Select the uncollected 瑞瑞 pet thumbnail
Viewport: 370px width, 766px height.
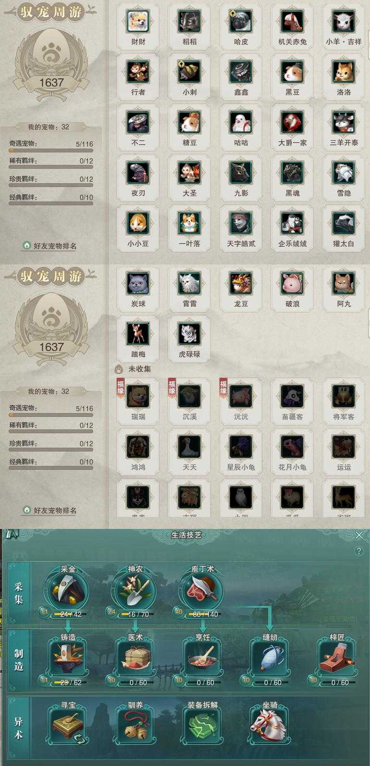pos(138,397)
